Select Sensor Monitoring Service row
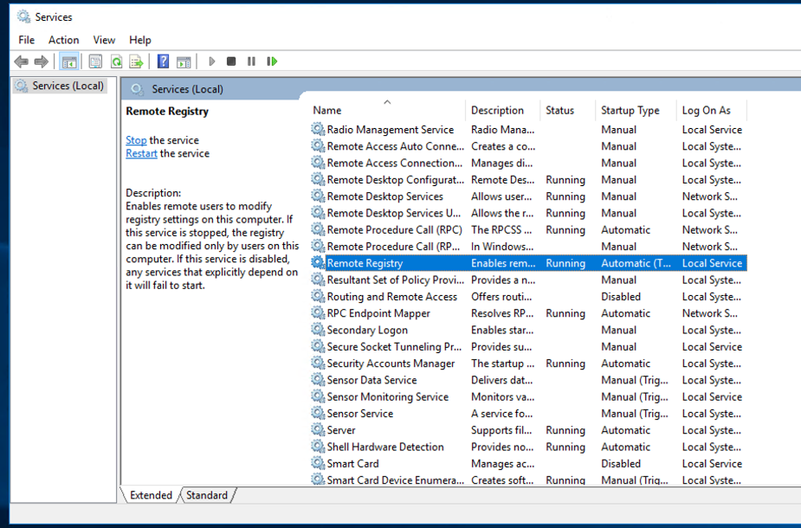 click(x=528, y=396)
